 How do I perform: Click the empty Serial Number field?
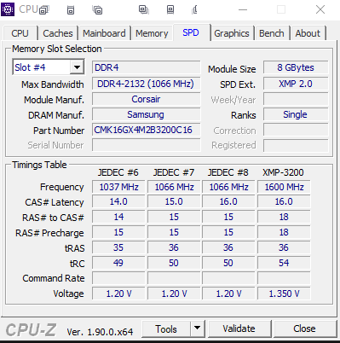147,145
